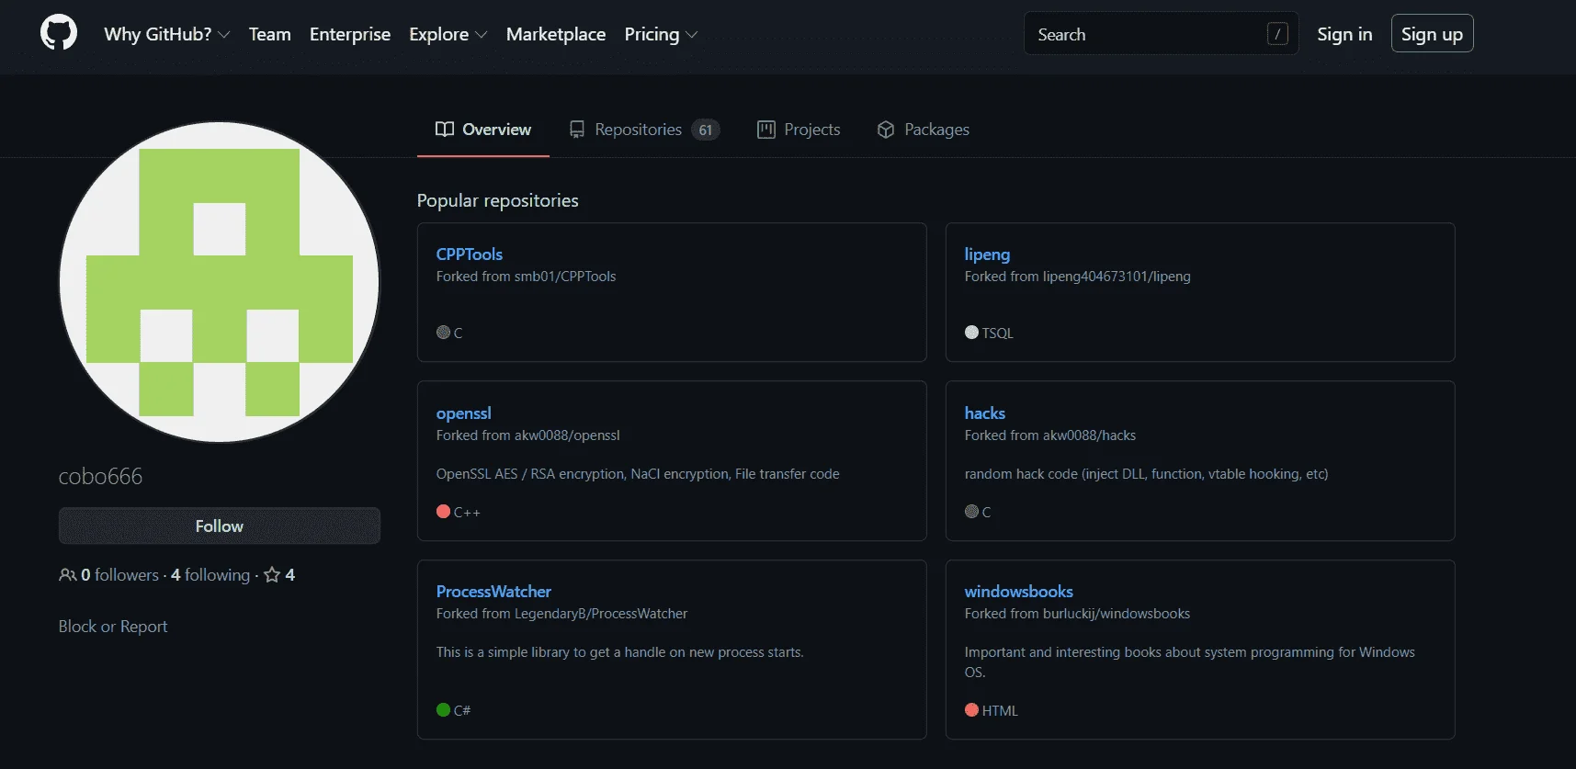Click the Sign in link
1576x769 pixels.
[x=1344, y=34]
